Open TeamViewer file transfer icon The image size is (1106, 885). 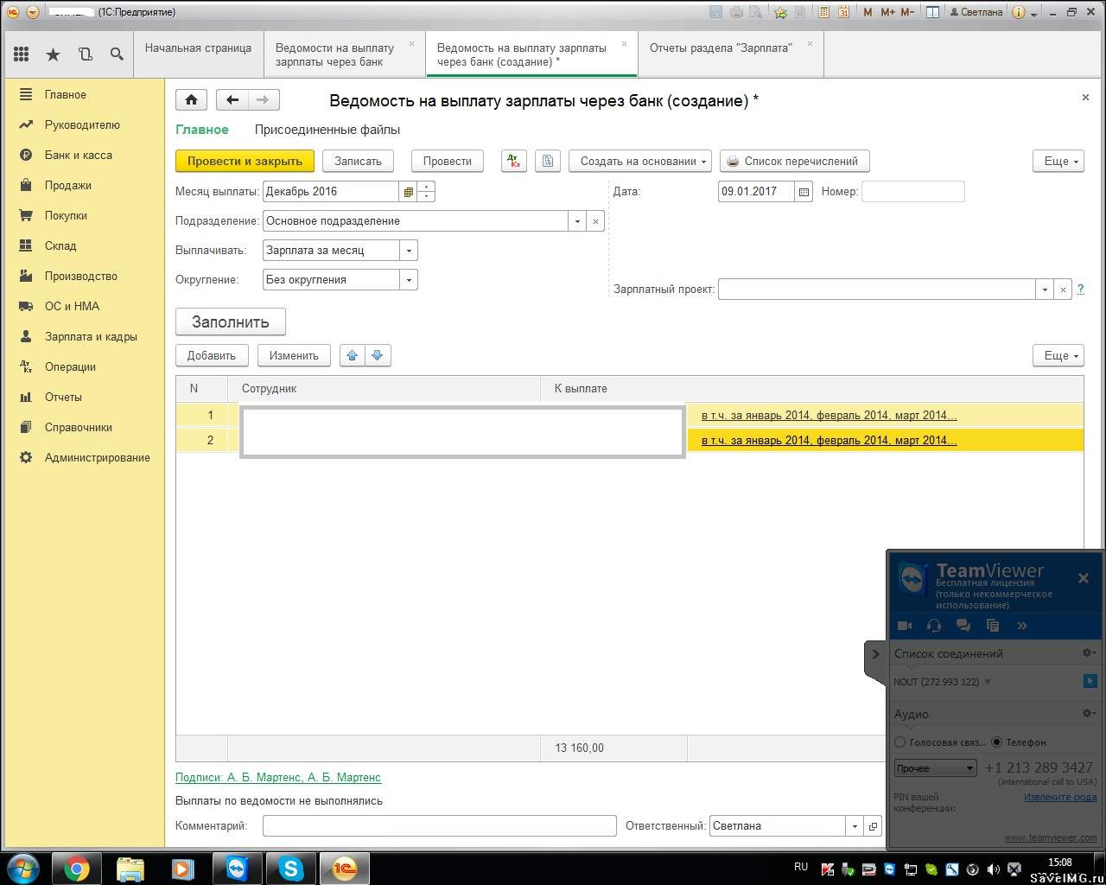(x=992, y=626)
